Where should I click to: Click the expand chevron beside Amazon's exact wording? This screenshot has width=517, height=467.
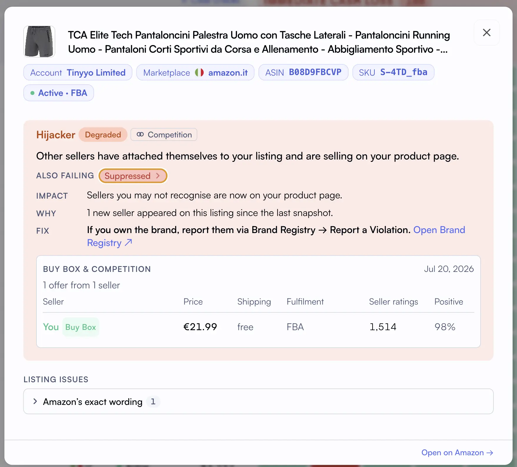click(35, 401)
